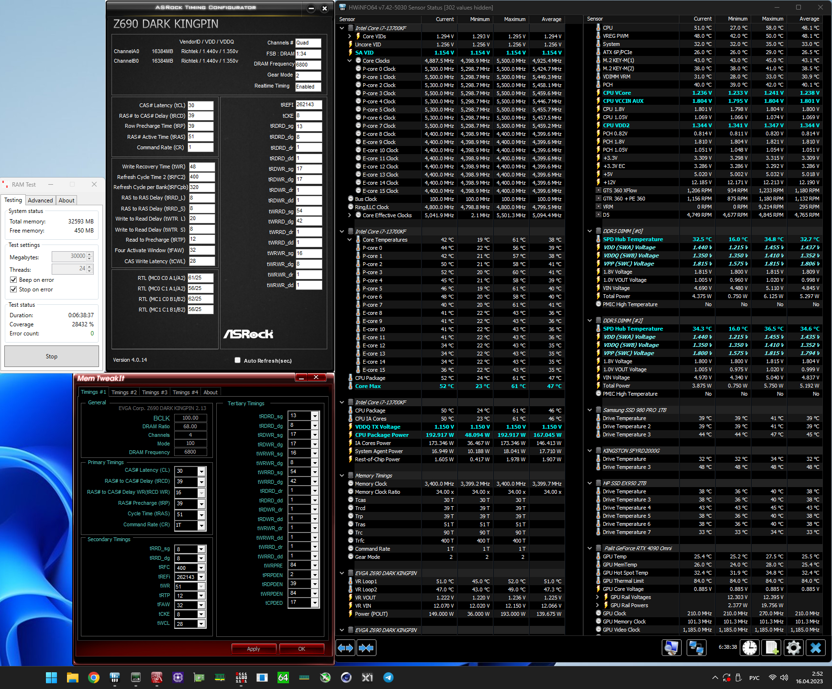Click DRAM Frequency field in Timing Configurator
The height and width of the screenshot is (689, 832).
point(308,65)
